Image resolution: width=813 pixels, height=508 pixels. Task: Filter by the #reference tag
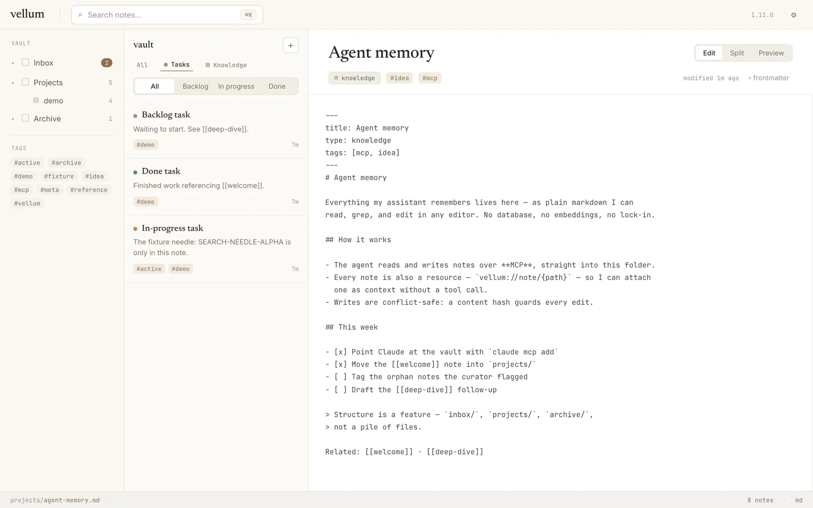coord(89,190)
